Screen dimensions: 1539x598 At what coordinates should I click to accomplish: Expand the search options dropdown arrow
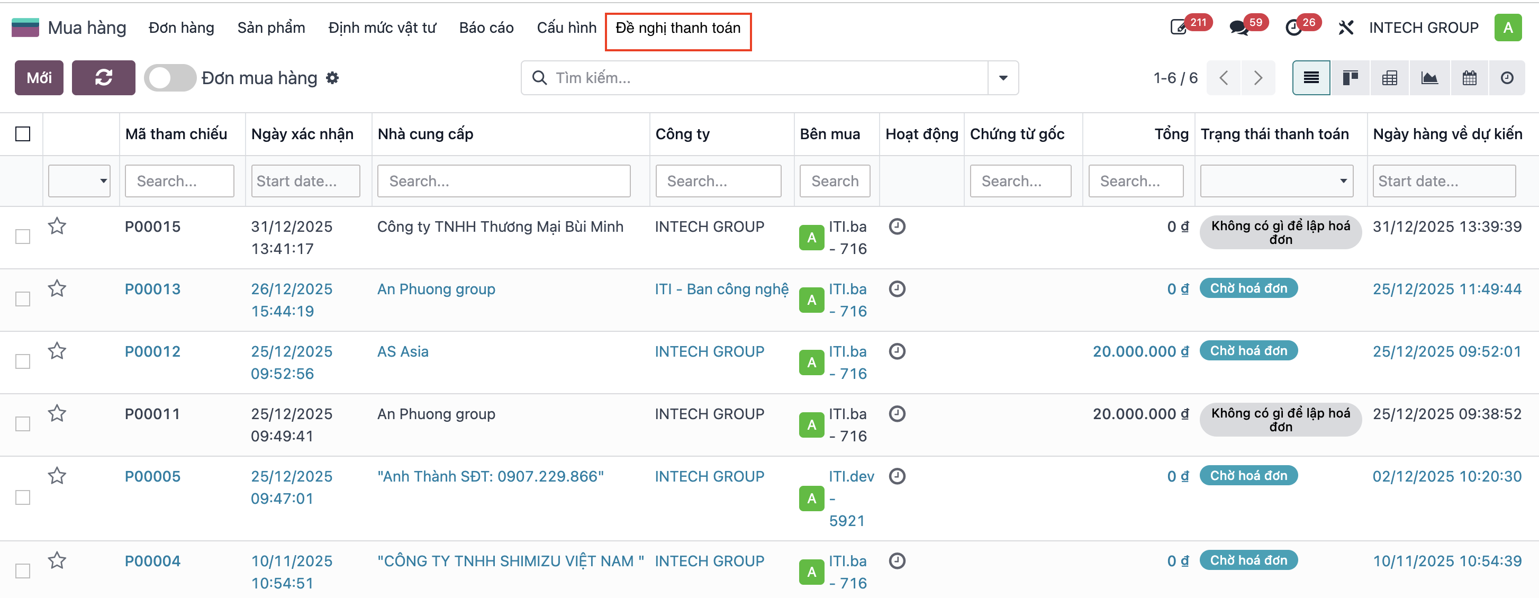(x=1003, y=78)
